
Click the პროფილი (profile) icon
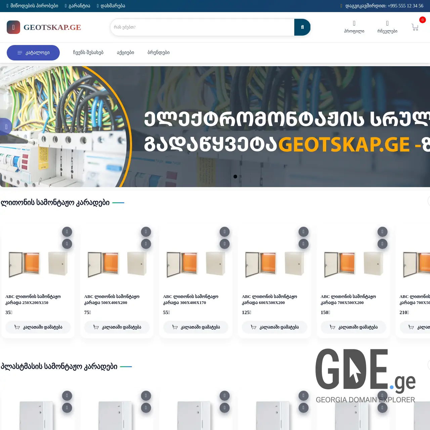coord(354,24)
